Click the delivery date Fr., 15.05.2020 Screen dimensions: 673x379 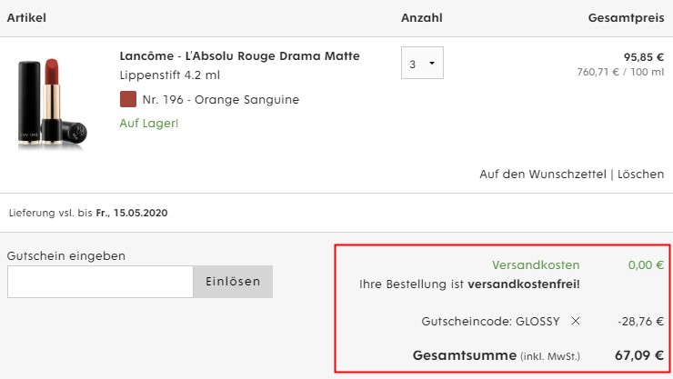(132, 213)
